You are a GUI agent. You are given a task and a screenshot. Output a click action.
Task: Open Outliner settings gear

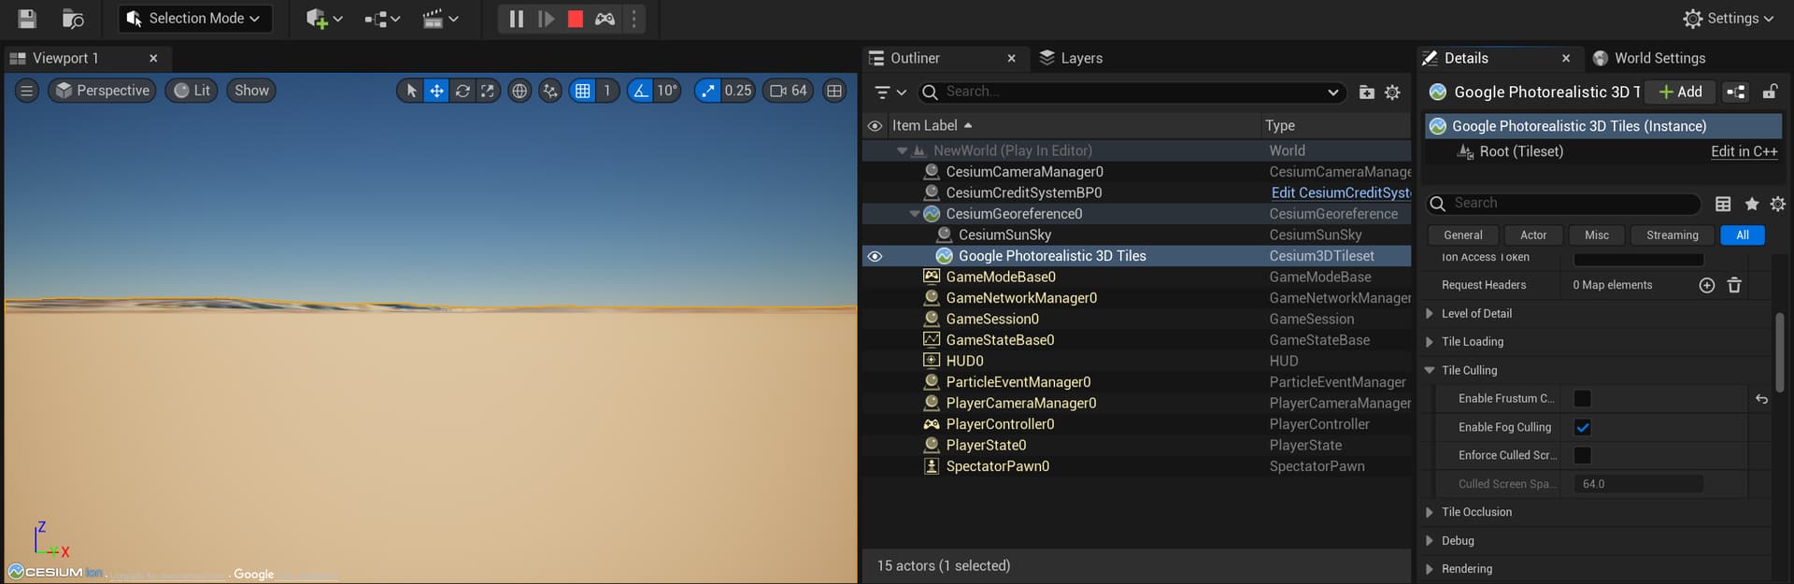pos(1392,92)
